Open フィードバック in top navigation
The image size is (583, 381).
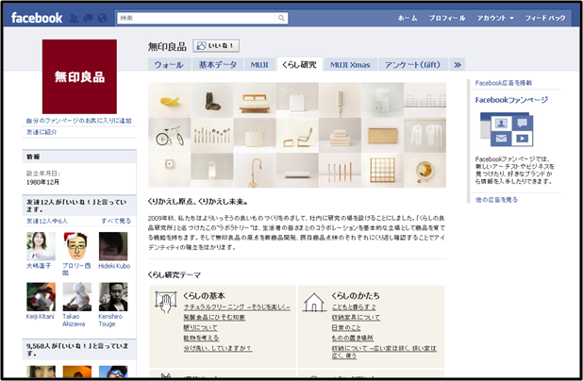(545, 18)
